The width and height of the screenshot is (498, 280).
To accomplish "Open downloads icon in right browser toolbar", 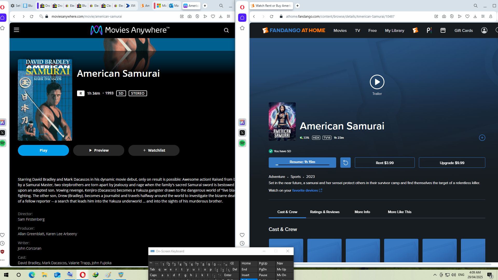I will click(475, 16).
